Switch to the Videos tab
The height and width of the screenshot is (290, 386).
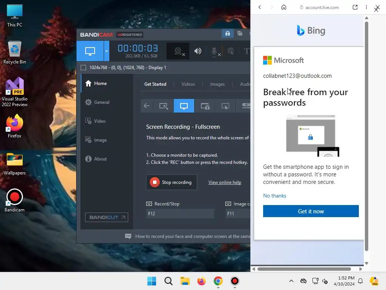pyautogui.click(x=188, y=84)
